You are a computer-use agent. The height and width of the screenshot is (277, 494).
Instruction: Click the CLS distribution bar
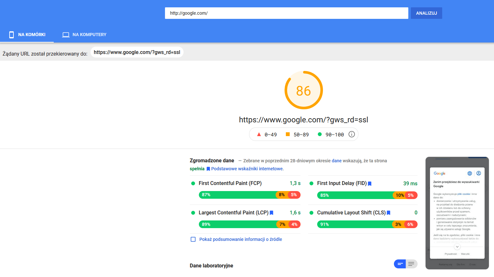pyautogui.click(x=367, y=224)
